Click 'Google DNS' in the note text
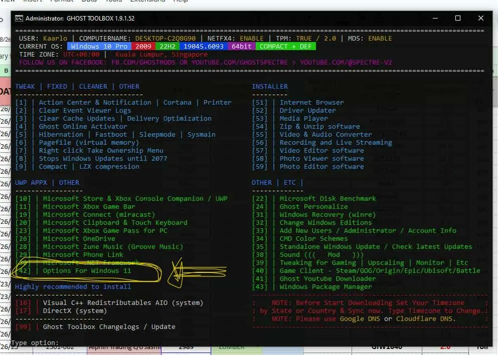This screenshot has width=498, height=355. pyautogui.click(x=360, y=319)
